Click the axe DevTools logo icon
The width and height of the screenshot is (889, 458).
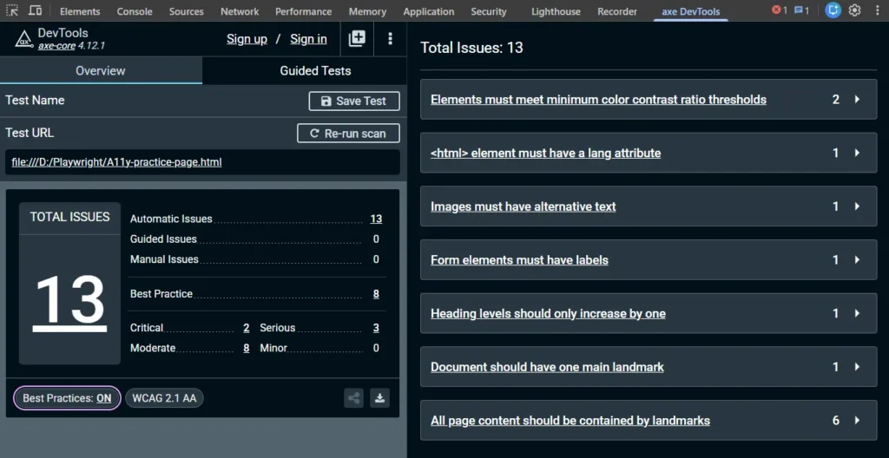click(x=23, y=38)
